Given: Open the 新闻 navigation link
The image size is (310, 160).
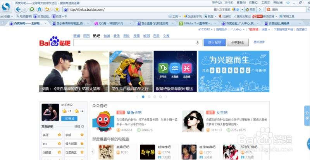Looking at the screenshot, I should (76, 36).
